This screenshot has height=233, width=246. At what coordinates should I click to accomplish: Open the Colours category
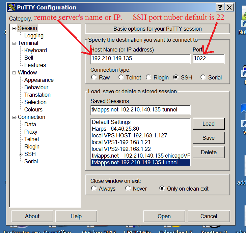[x=33, y=110]
